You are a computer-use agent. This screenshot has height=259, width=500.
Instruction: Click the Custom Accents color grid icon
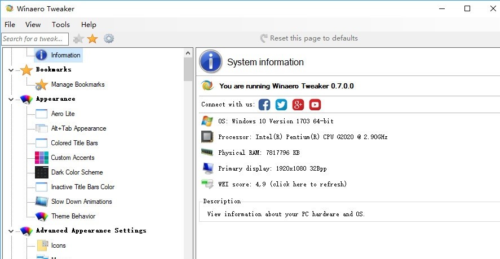42,158
